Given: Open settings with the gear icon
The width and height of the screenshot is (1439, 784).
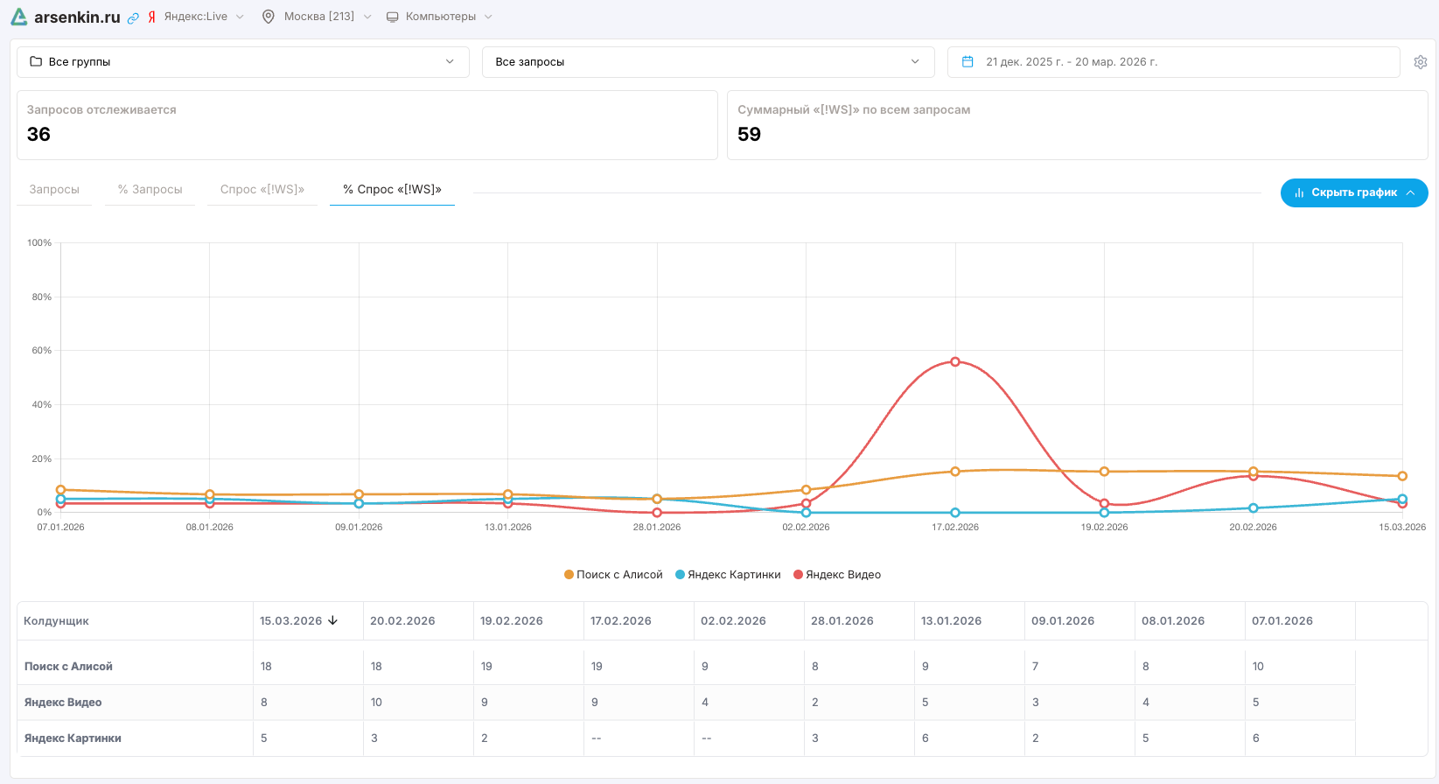Looking at the screenshot, I should pos(1421,62).
